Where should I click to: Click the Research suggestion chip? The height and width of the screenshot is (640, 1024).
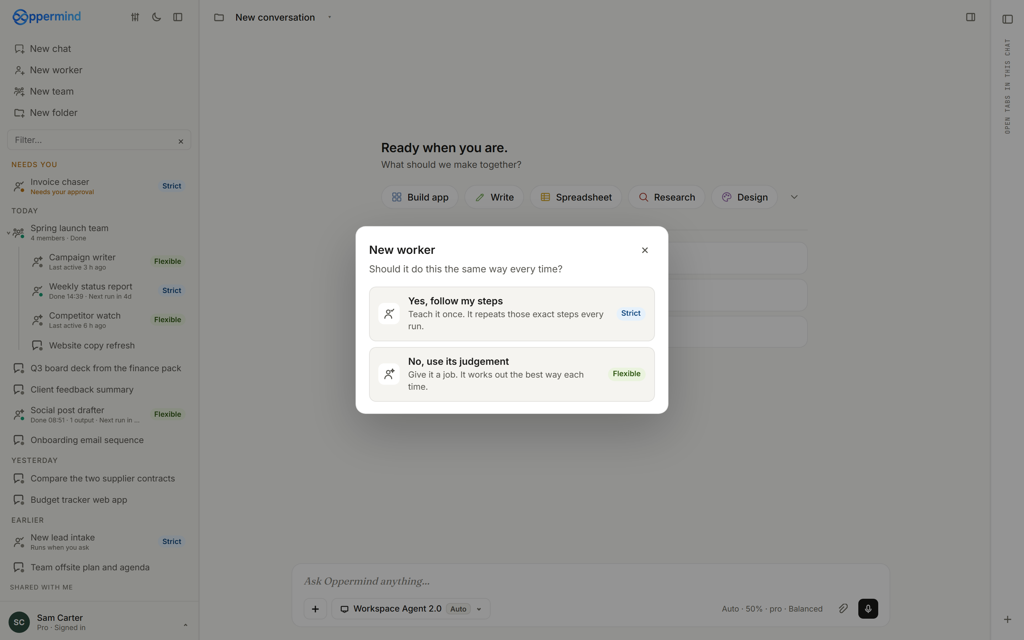[x=666, y=197]
